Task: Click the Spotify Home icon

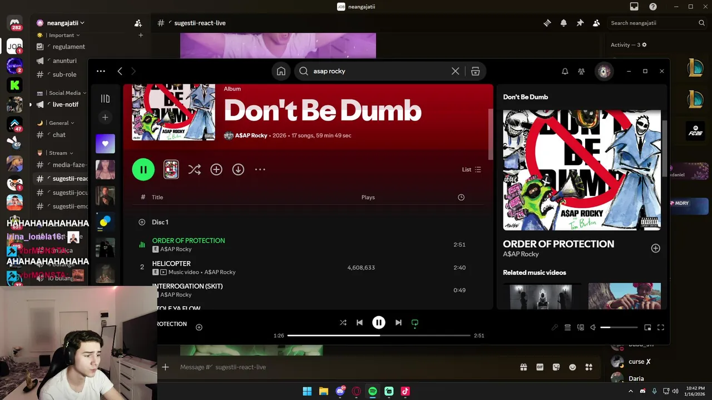Action: point(281,71)
